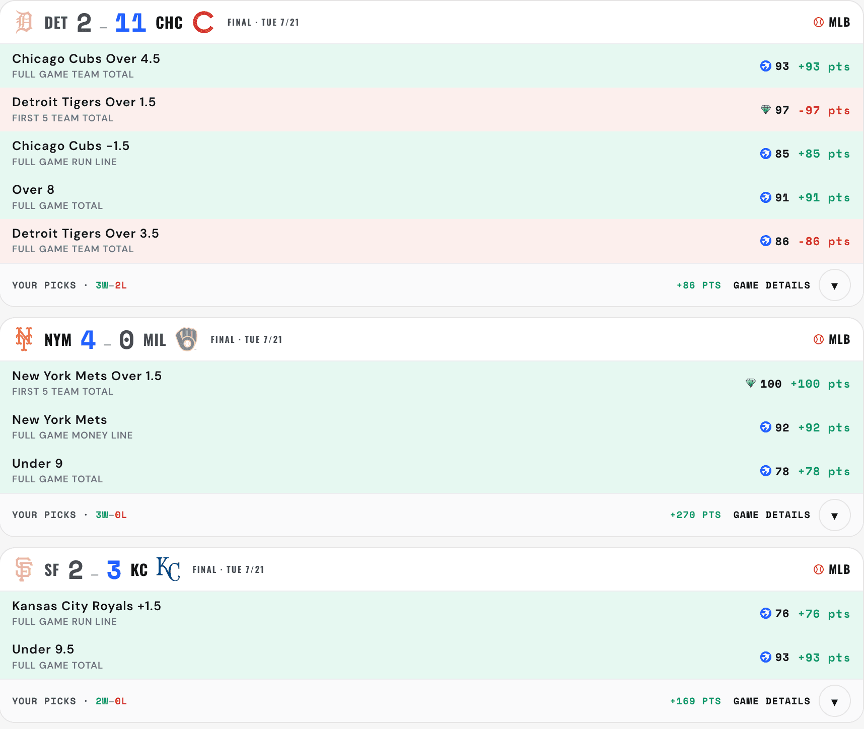This screenshot has height=729, width=864.
Task: Click the Royals blue score '3'
Action: [x=114, y=570]
